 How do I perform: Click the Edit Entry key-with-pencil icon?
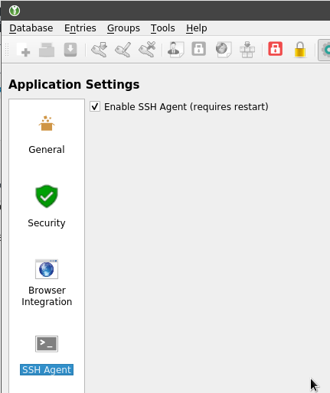tap(123, 50)
